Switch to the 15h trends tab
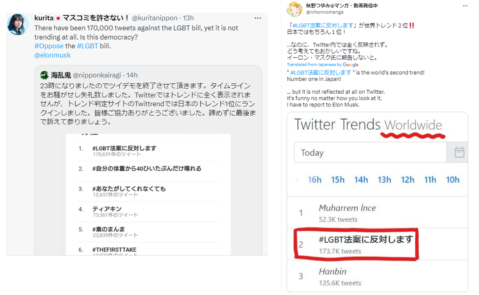This screenshot has height=295, width=479. coord(337,180)
